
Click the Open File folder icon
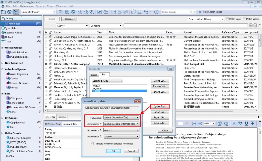tap(106, 12)
